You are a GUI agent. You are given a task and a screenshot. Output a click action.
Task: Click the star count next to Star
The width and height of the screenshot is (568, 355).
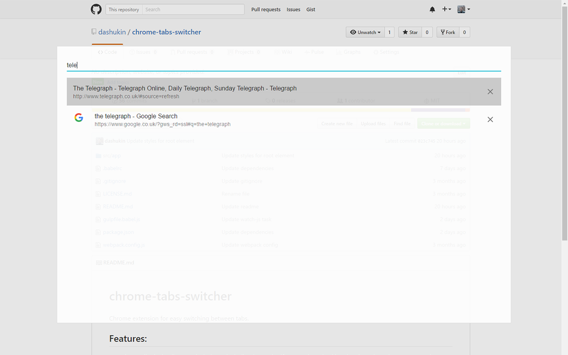(427, 32)
